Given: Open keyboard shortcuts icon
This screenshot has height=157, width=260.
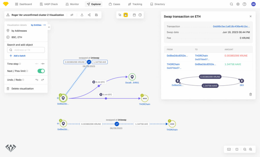Looking at the screenshot, I should click(x=229, y=149).
